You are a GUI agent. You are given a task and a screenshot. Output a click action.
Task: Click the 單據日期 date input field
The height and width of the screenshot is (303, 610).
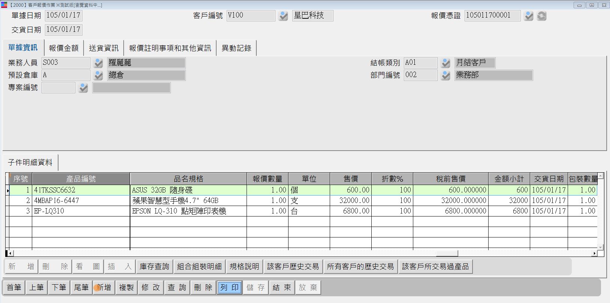pyautogui.click(x=63, y=15)
